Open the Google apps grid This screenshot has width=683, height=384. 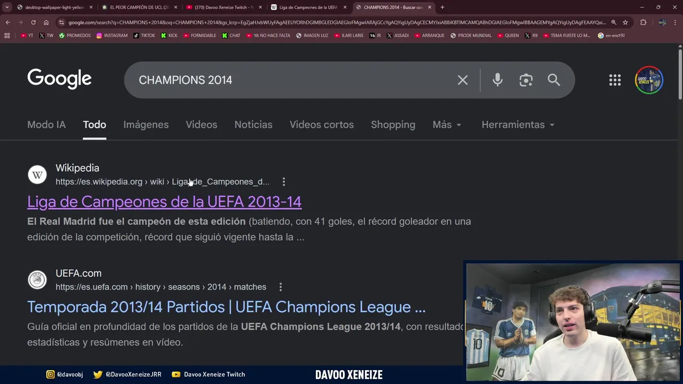click(x=615, y=80)
